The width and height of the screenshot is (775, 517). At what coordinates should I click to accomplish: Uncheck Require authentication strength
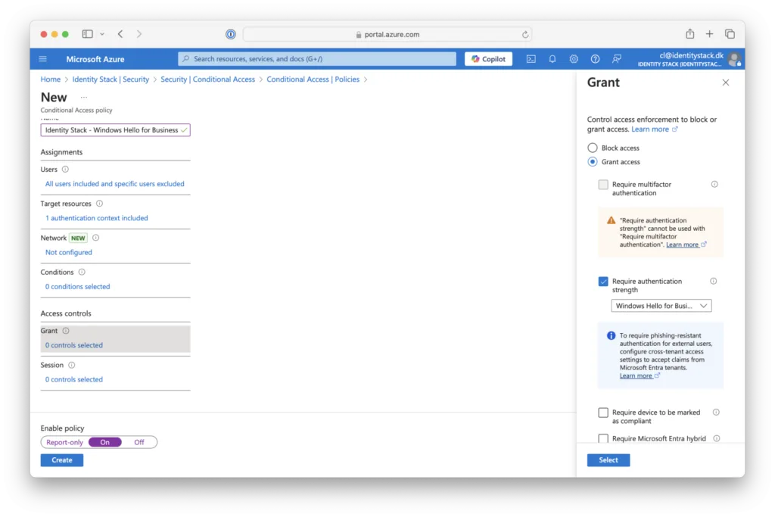tap(603, 282)
